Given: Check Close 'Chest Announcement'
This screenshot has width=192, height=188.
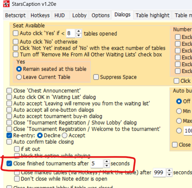Looking at the screenshot, I should coord(9,91).
